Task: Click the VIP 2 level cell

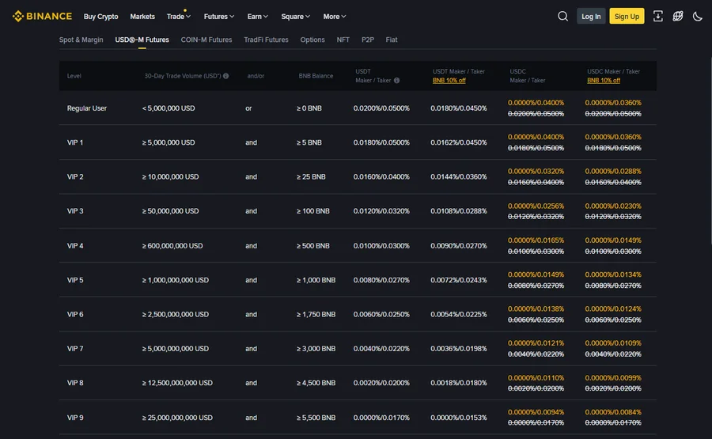Action: (x=75, y=176)
